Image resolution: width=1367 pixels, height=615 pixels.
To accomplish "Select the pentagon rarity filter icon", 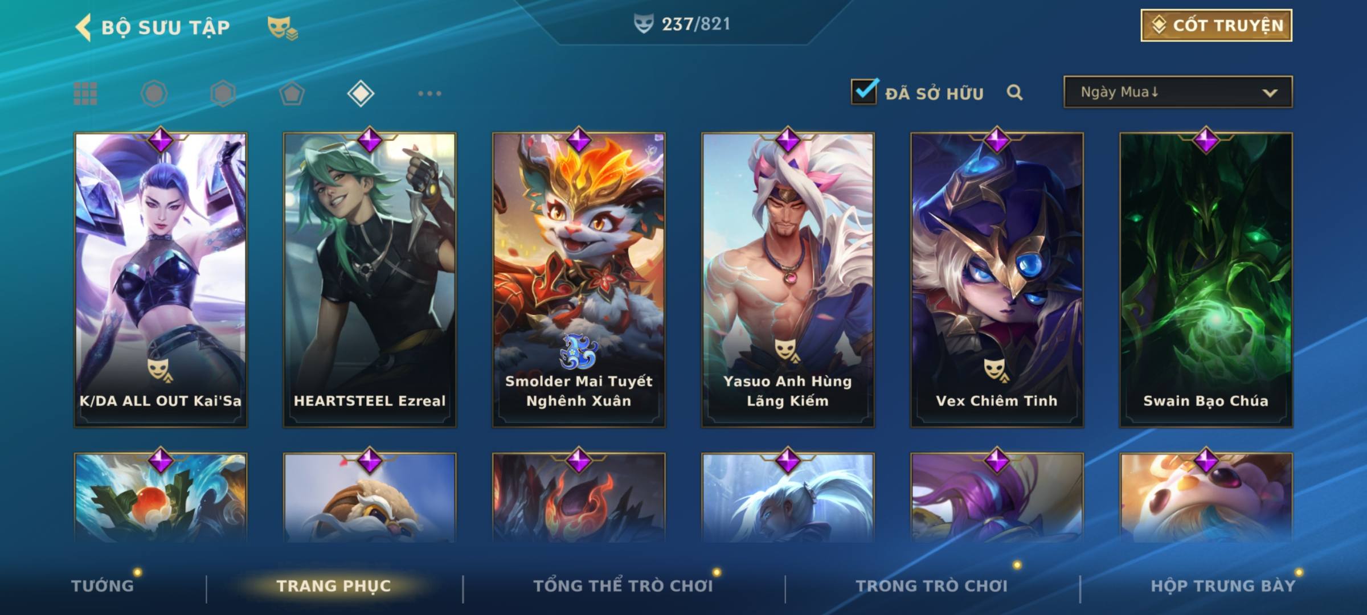I will (x=292, y=93).
